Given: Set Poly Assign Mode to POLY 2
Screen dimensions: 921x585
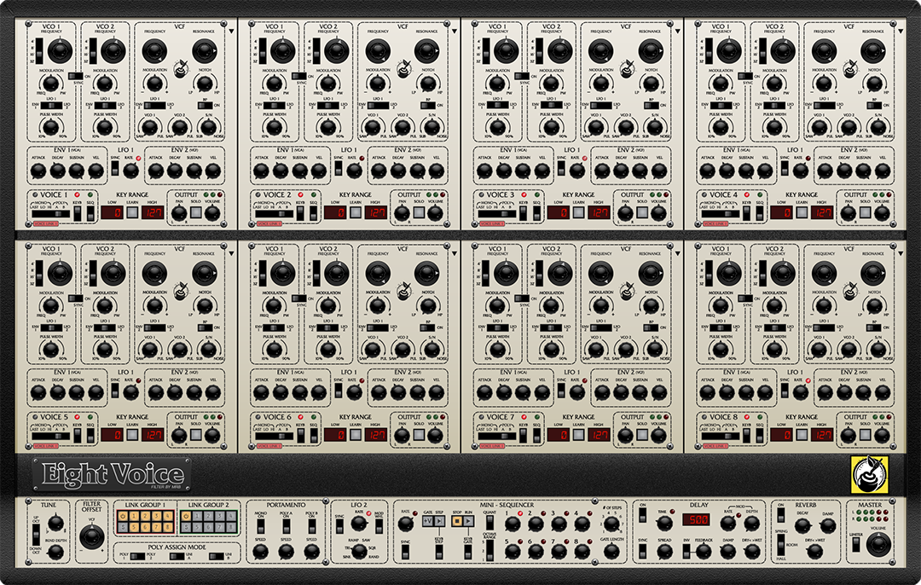Looking at the screenshot, I should [x=139, y=555].
